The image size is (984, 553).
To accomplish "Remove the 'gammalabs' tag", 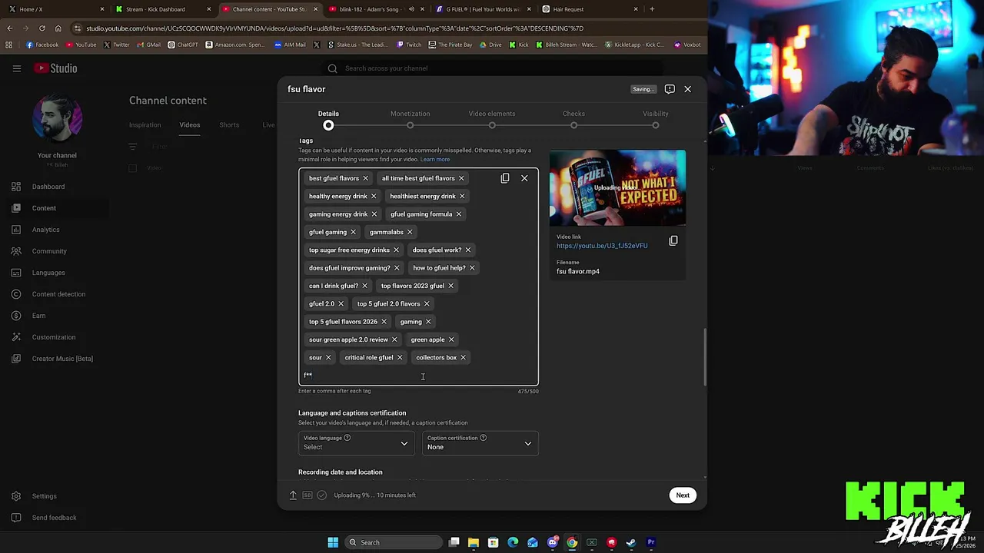I will point(410,232).
